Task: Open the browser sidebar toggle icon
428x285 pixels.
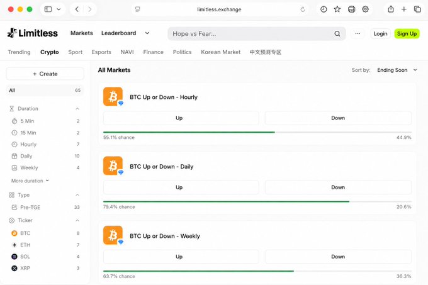Action: click(48, 9)
